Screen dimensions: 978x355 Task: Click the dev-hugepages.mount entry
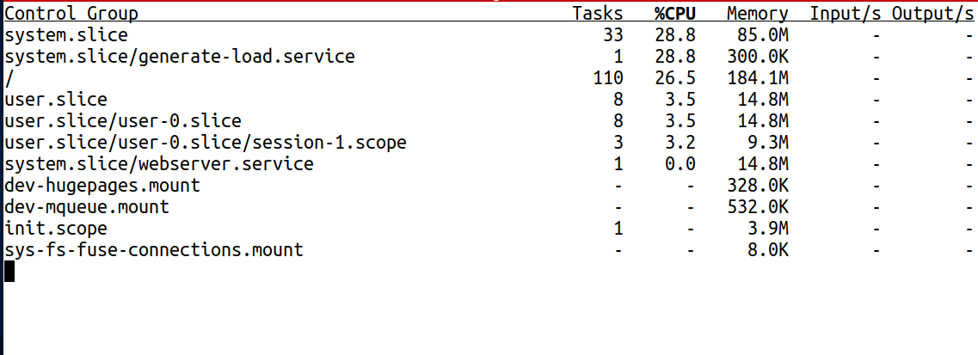tap(102, 186)
